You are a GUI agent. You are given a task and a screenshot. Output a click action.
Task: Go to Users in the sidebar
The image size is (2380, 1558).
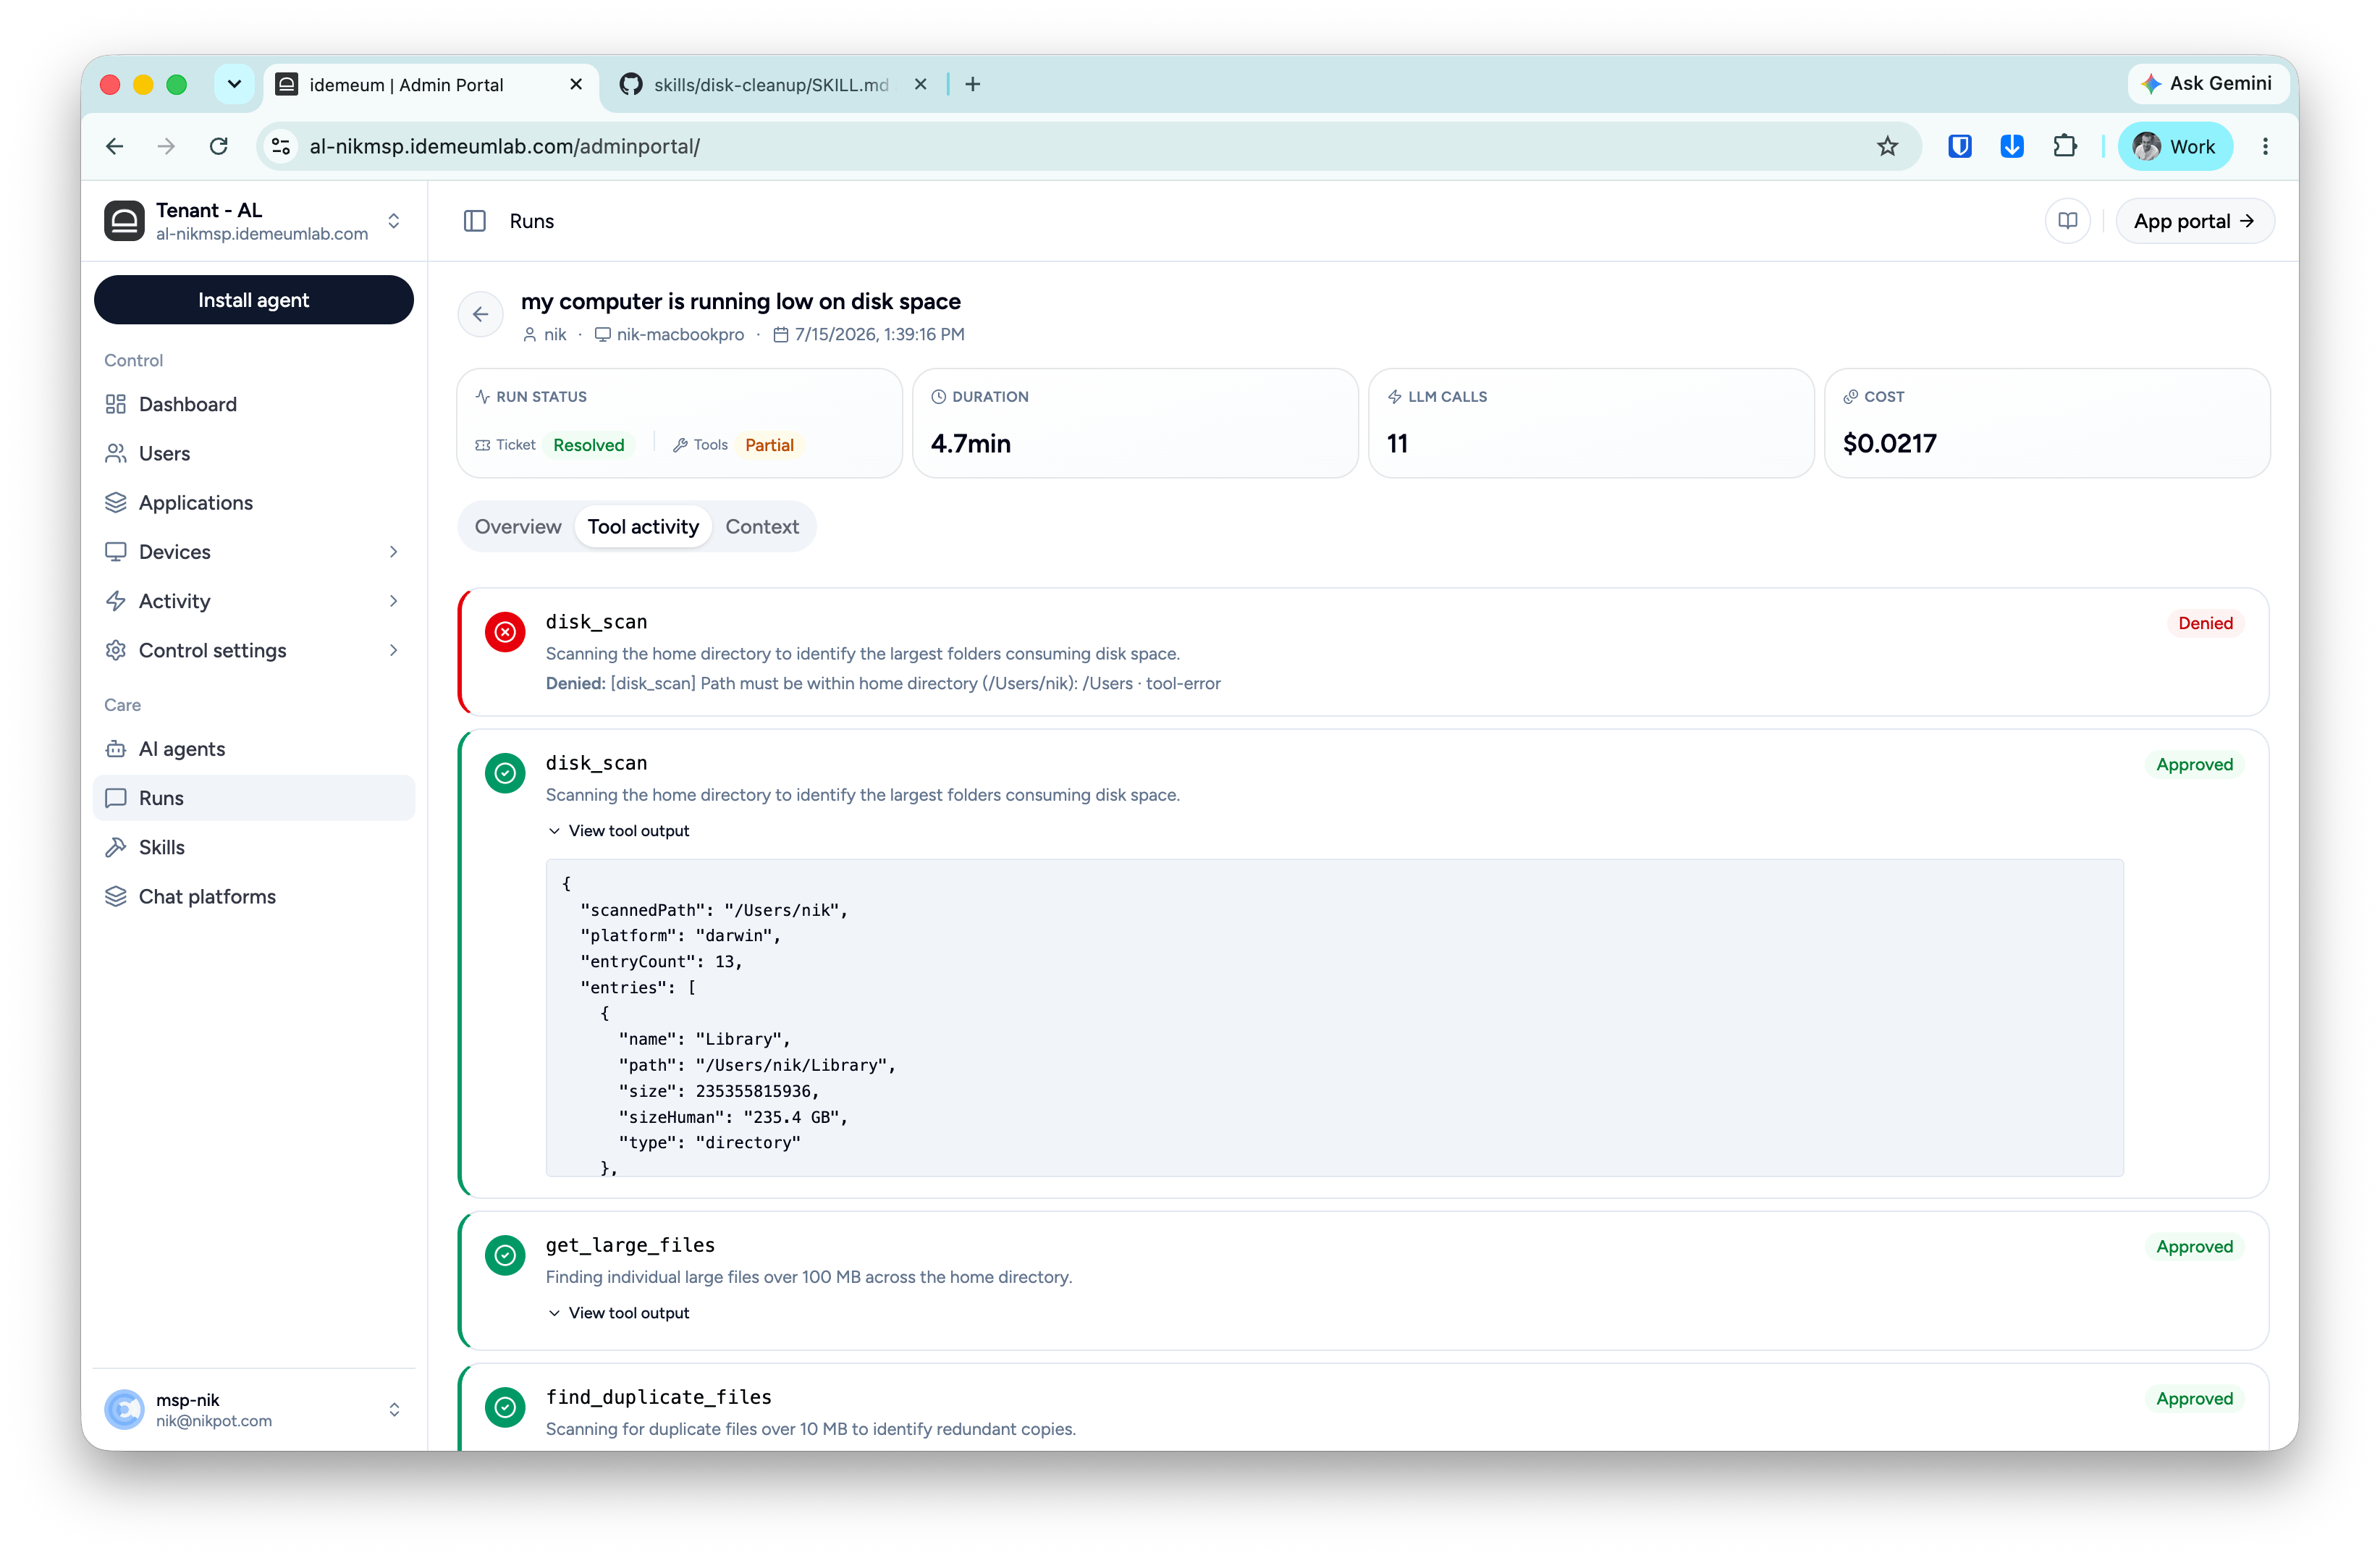pos(254,453)
